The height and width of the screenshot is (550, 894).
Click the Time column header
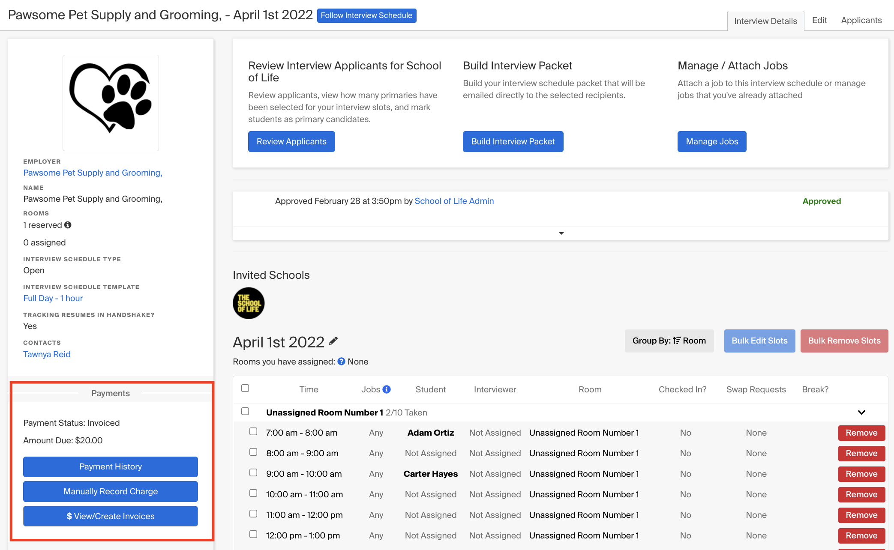click(x=309, y=389)
